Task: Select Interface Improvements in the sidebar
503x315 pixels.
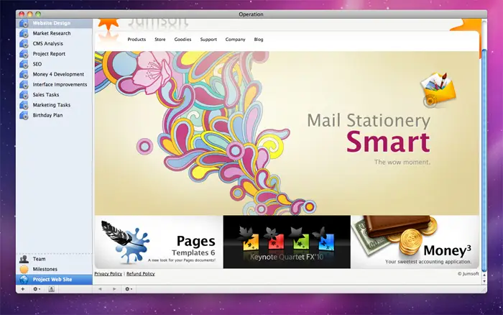Action: [60, 85]
